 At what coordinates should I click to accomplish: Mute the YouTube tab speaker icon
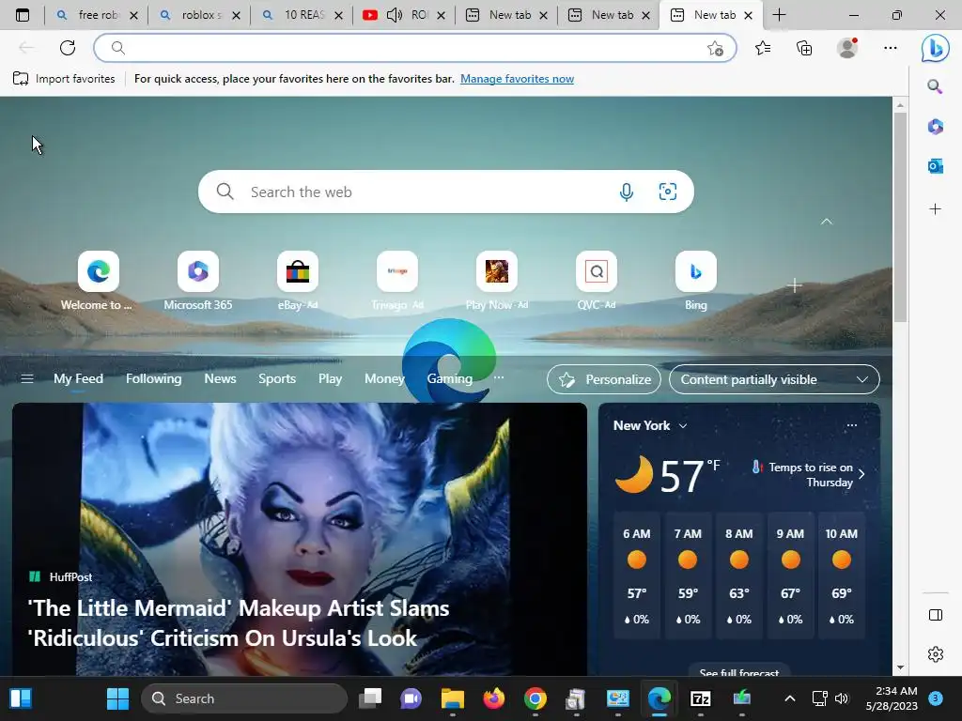395,15
